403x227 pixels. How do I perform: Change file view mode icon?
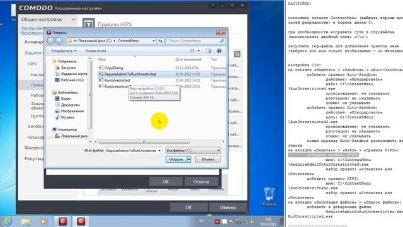tap(192, 51)
